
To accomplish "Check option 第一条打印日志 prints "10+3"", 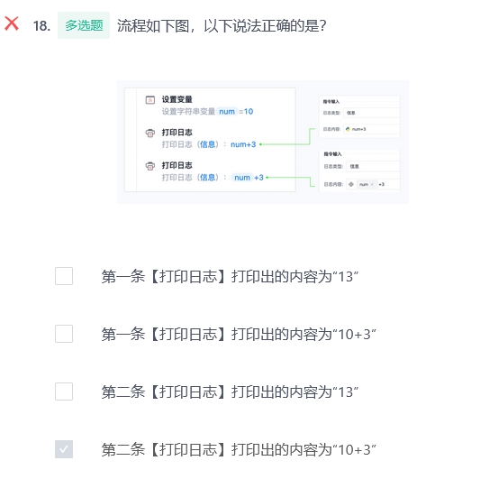I will tap(64, 334).
